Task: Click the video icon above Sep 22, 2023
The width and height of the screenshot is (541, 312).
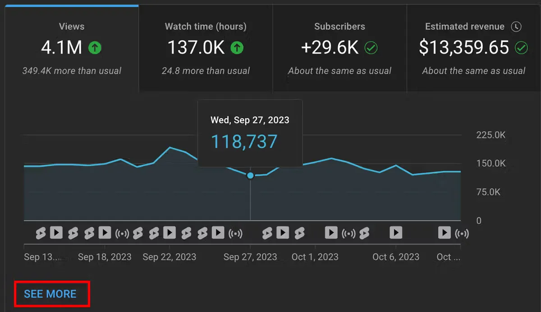Action: 170,233
